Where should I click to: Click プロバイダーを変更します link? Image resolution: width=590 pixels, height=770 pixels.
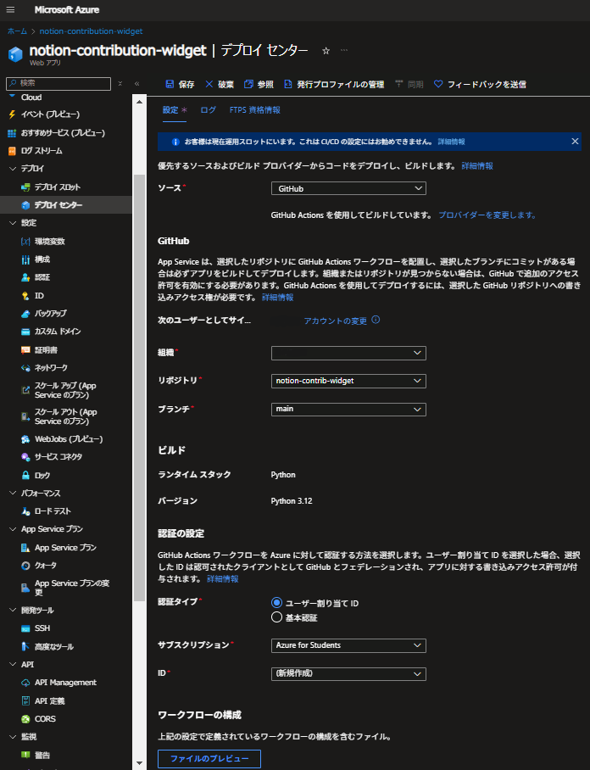487,215
